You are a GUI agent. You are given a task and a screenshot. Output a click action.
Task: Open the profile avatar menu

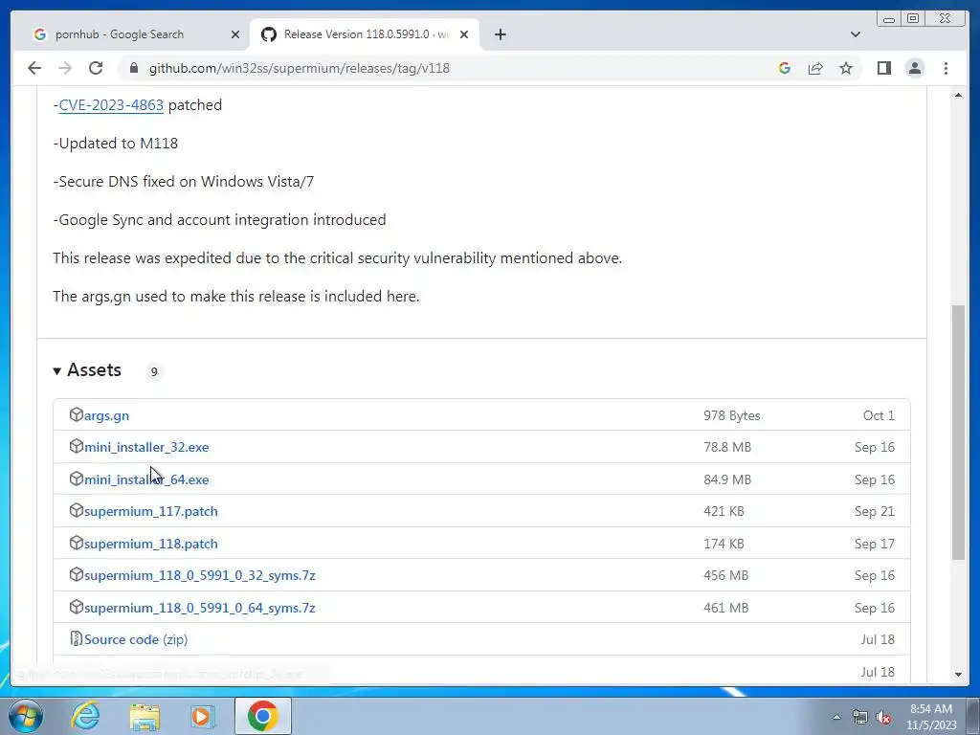pos(915,68)
